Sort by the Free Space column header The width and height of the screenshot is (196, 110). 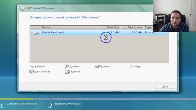tap(132, 27)
